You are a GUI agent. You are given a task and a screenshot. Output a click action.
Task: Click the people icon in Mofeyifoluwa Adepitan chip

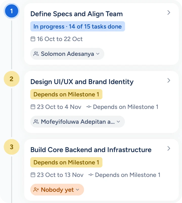(x=36, y=122)
